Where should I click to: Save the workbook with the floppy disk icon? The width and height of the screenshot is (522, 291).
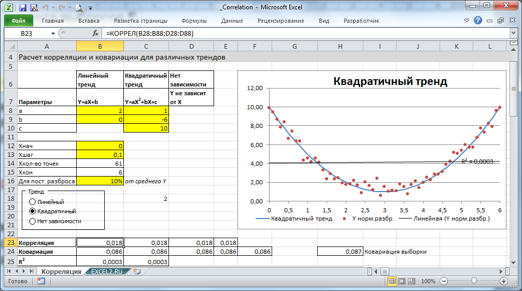[x=23, y=7]
